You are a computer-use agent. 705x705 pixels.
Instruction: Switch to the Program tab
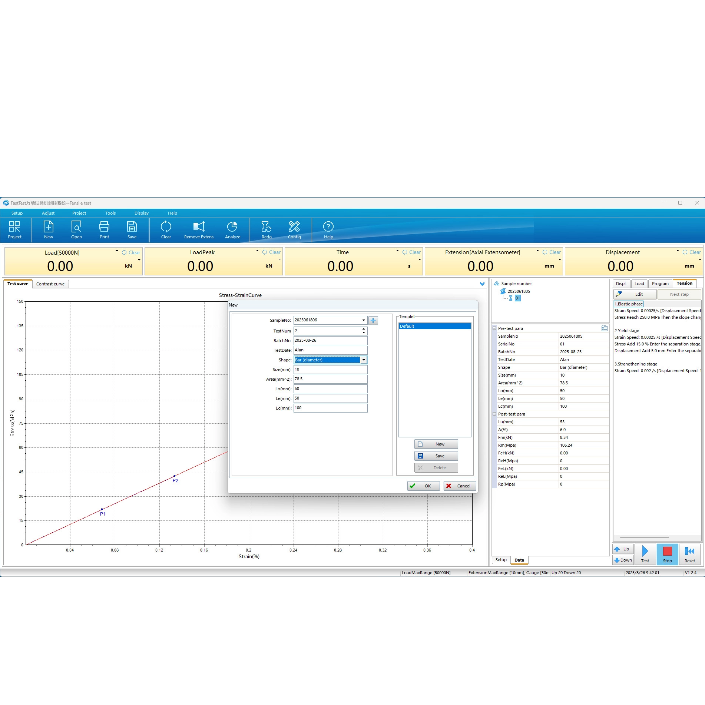(x=660, y=283)
